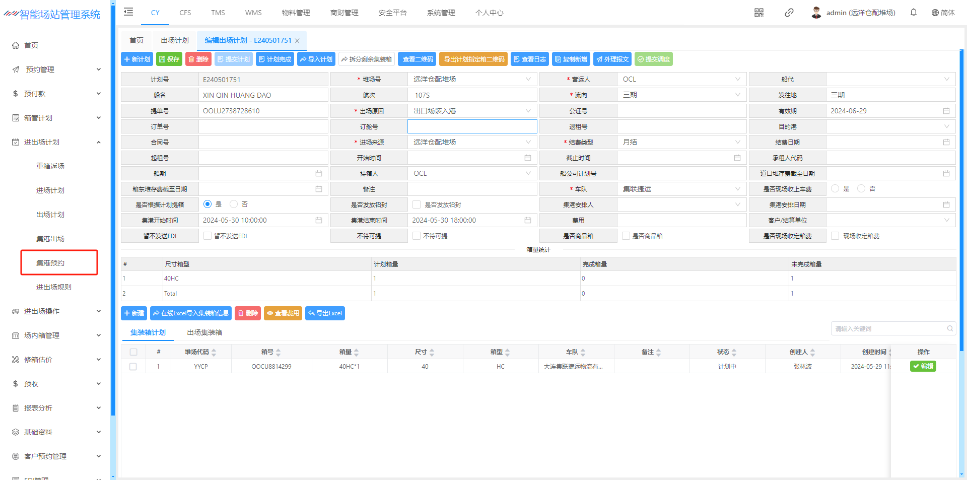Switch to the 出场集装箱 tab
This screenshot has width=967, height=480.
pyautogui.click(x=204, y=332)
